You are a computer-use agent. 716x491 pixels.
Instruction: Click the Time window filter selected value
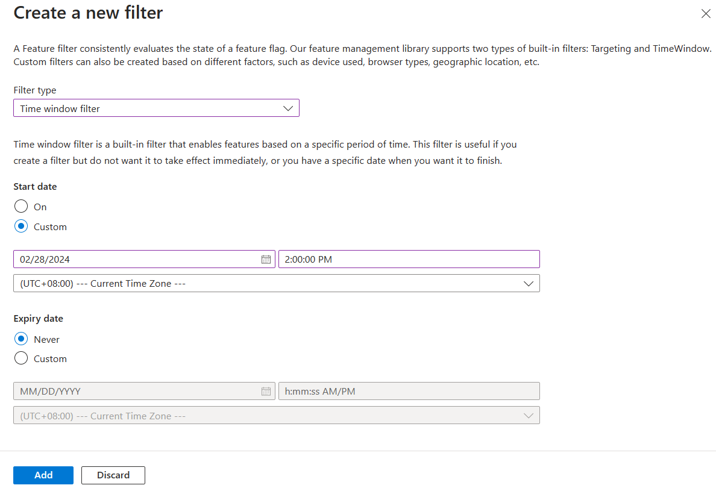coord(60,108)
